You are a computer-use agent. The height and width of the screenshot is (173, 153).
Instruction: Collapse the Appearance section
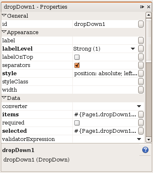tap(4, 32)
